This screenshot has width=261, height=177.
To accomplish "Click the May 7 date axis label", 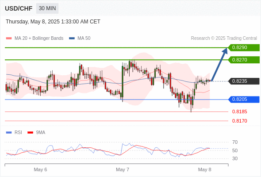I will click(x=123, y=169).
